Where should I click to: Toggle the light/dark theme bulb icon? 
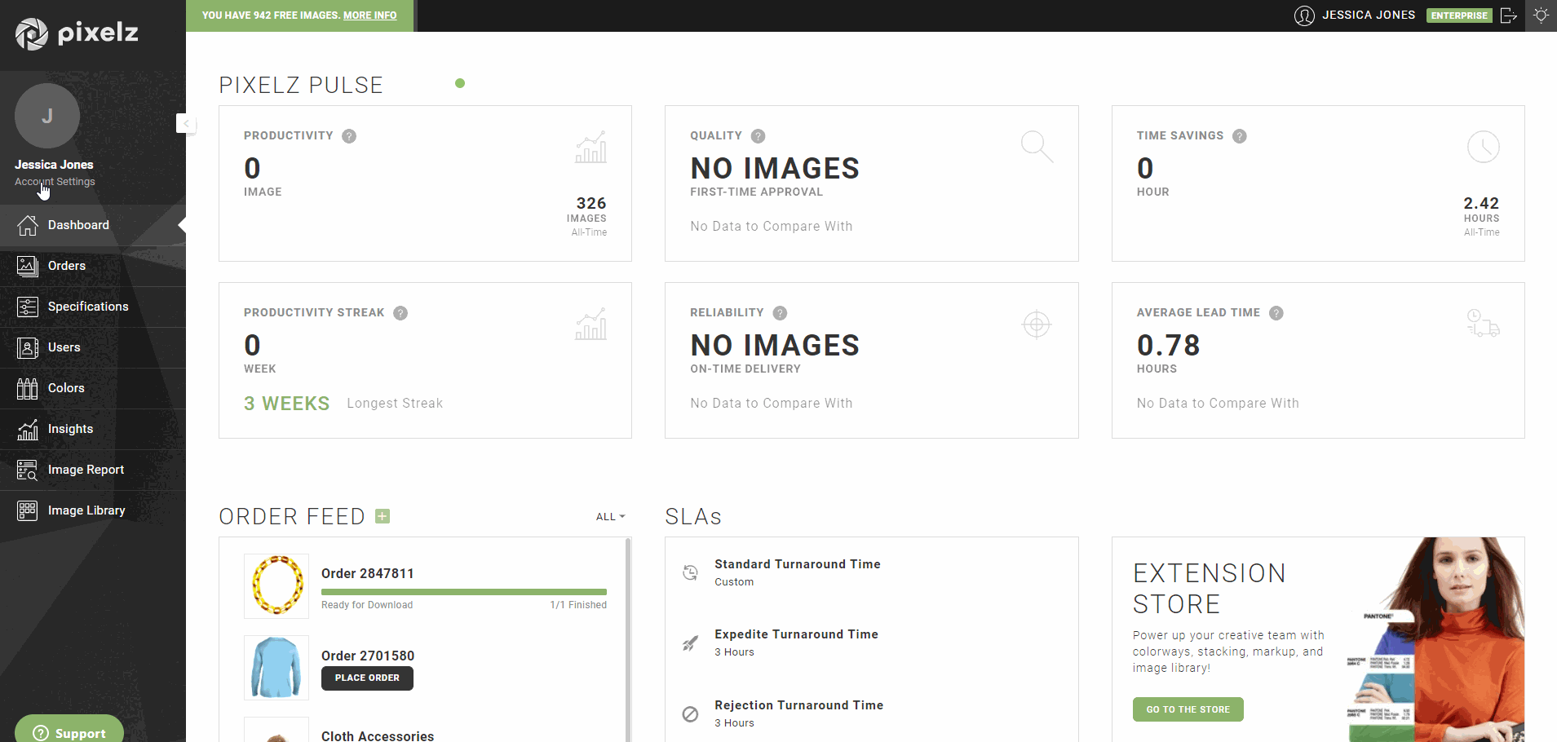pyautogui.click(x=1541, y=15)
